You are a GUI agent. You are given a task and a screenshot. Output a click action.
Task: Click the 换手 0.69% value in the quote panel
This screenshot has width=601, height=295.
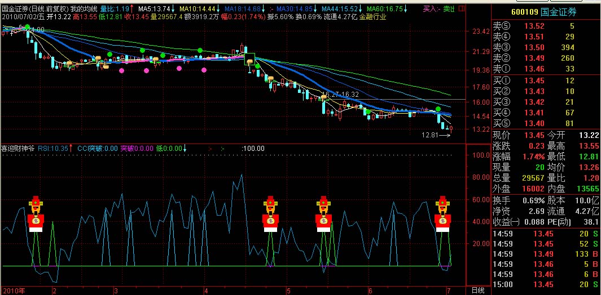click(x=533, y=200)
